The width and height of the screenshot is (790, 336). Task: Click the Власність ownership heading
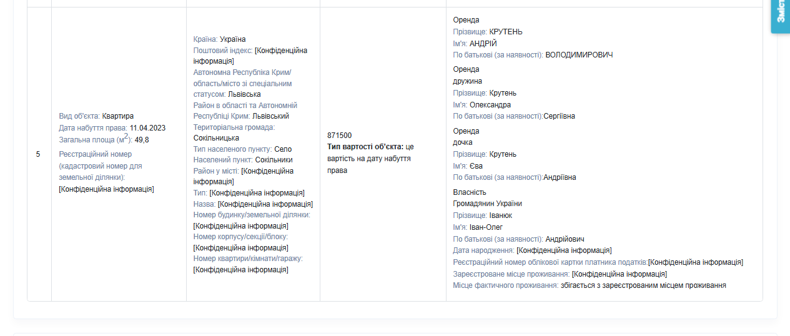470,192
